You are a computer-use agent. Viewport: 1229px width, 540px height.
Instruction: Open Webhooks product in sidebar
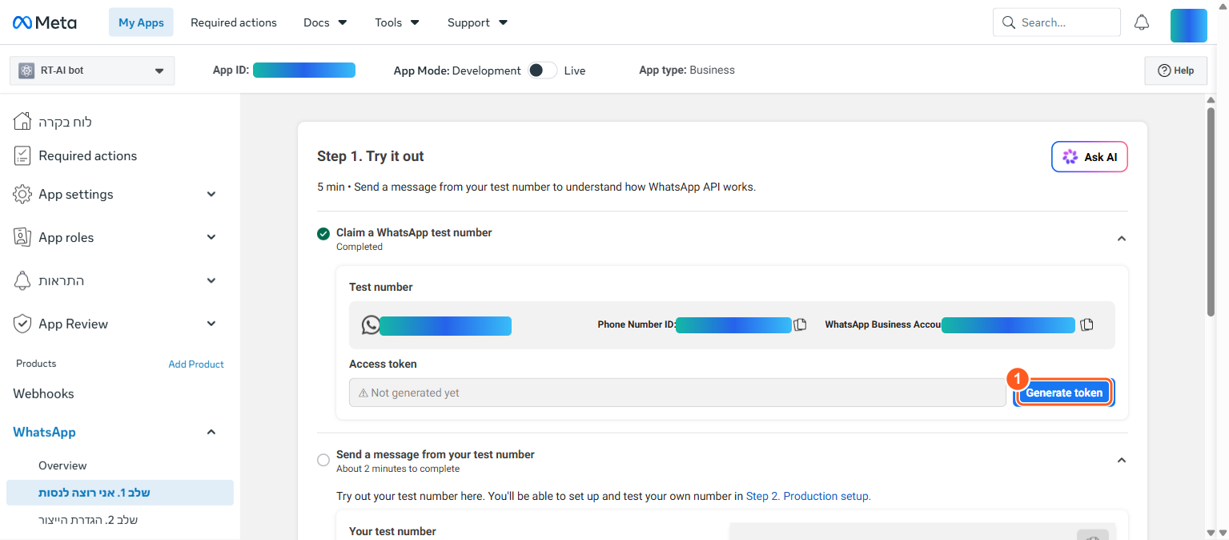coord(43,393)
